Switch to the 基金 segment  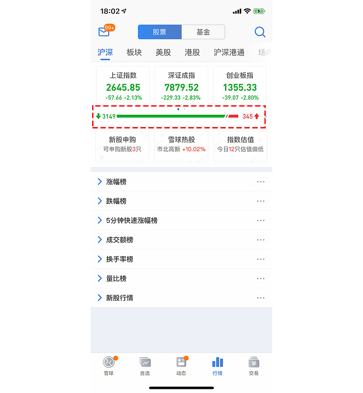click(x=203, y=32)
